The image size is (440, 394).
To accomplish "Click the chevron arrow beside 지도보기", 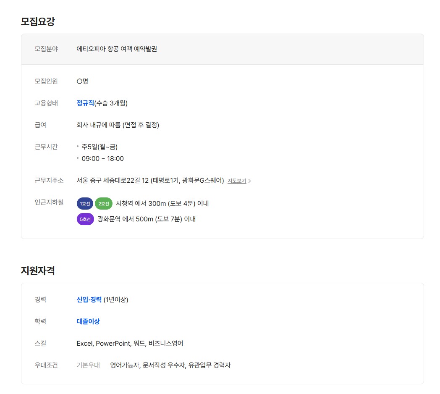I will point(250,181).
